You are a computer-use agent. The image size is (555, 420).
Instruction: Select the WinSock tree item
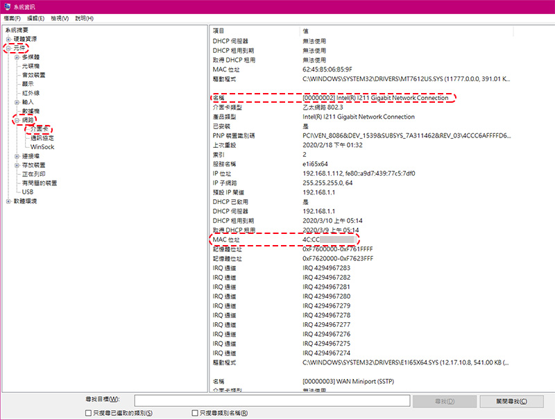(42, 147)
